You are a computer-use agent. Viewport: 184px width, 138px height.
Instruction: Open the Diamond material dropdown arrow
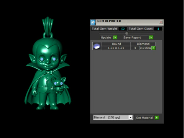(130, 117)
